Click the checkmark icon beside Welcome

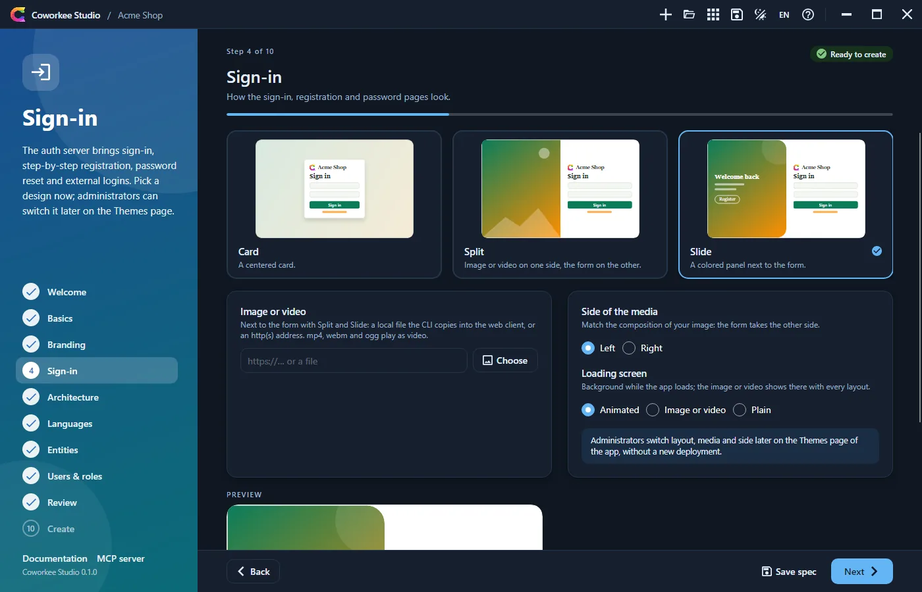point(31,291)
